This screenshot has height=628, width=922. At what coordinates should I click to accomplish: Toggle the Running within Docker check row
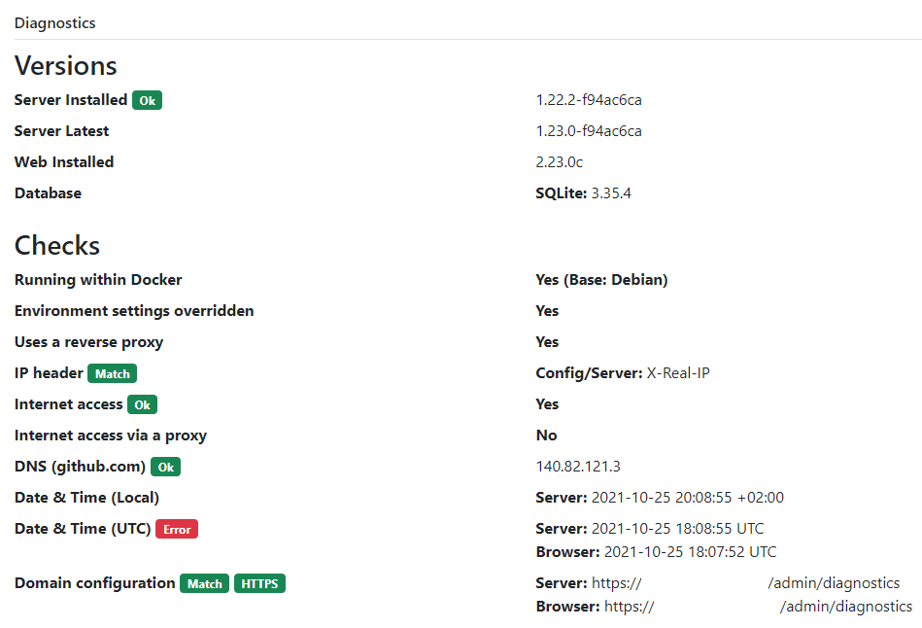pos(97,279)
